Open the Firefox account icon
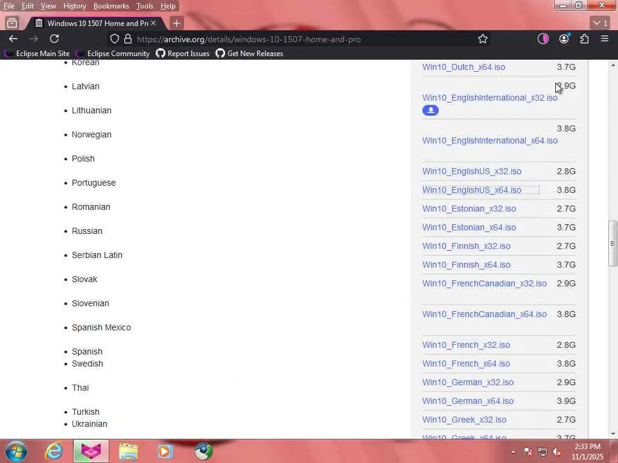Image resolution: width=618 pixels, height=463 pixels. coord(564,39)
